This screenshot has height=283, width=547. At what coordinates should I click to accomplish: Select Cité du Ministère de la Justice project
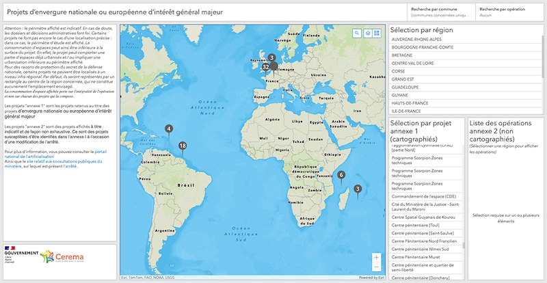pos(425,207)
